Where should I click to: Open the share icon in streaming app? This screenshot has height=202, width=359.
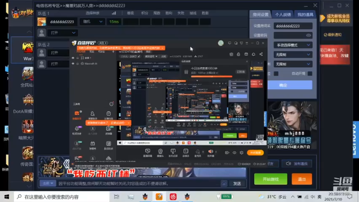[261, 54]
